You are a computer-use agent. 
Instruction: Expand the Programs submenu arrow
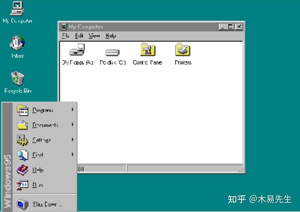(72, 110)
